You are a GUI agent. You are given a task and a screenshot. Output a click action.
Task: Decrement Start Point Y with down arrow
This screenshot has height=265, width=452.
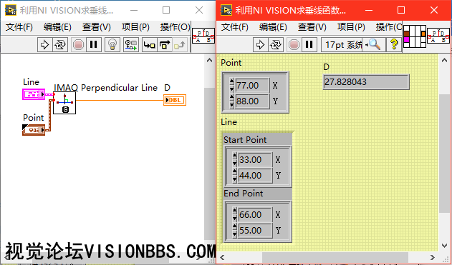(x=235, y=179)
